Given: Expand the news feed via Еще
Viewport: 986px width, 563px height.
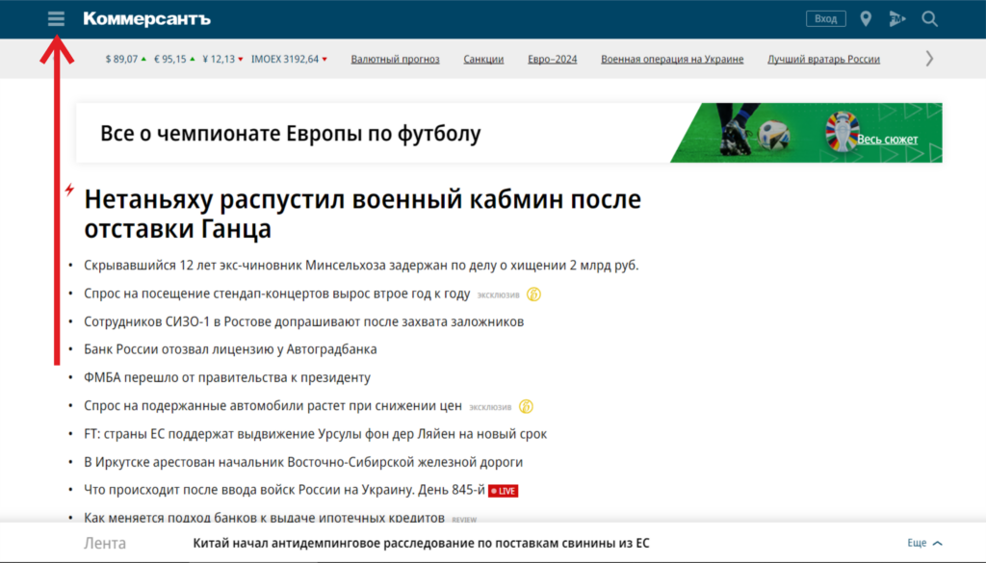Looking at the screenshot, I should point(924,544).
